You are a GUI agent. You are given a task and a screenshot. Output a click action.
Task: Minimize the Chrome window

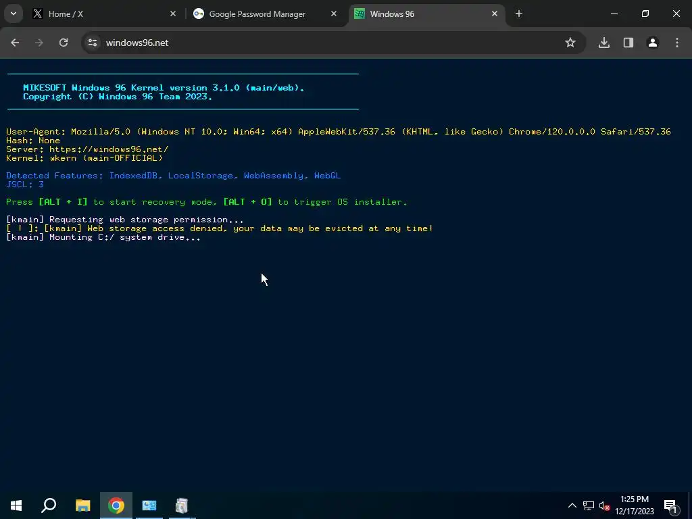pos(614,14)
